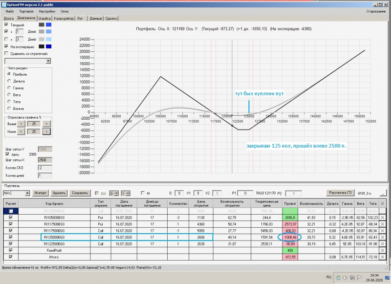Image resolution: width=391 pixels, height=284 pixels.
Task: Click the P1 value input field
Action: [245, 193]
